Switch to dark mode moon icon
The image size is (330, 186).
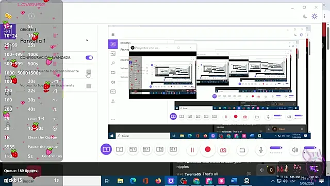(x=305, y=17)
